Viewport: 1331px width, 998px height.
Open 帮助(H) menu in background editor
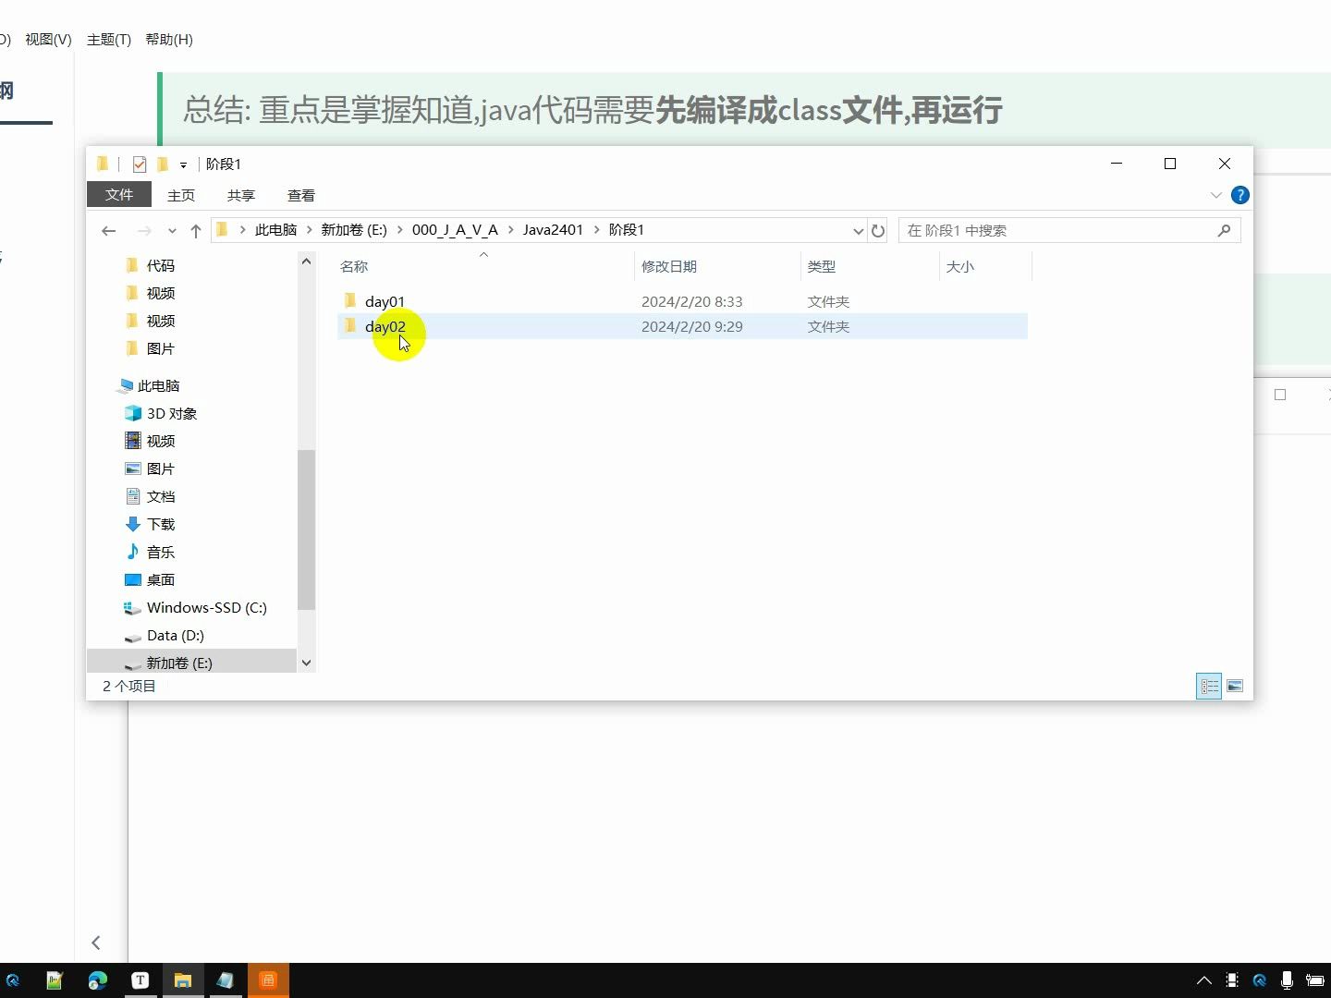(x=169, y=39)
